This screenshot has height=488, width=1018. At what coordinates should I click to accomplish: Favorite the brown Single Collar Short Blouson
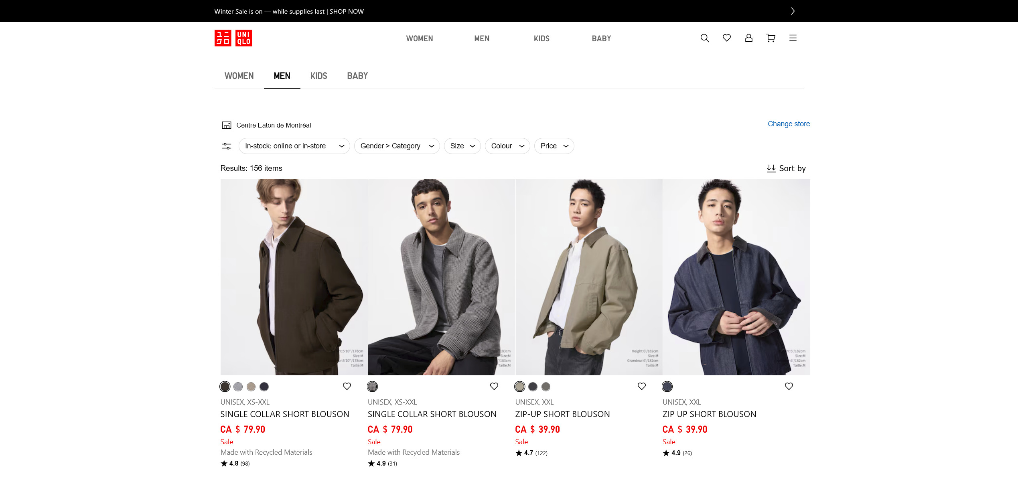pos(347,386)
